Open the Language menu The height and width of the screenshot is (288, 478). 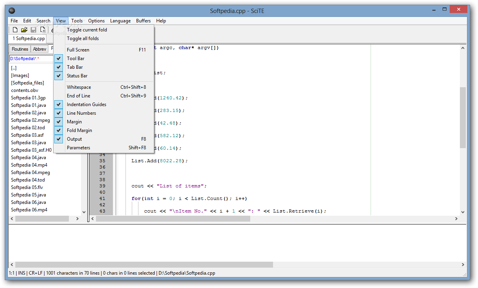(120, 21)
